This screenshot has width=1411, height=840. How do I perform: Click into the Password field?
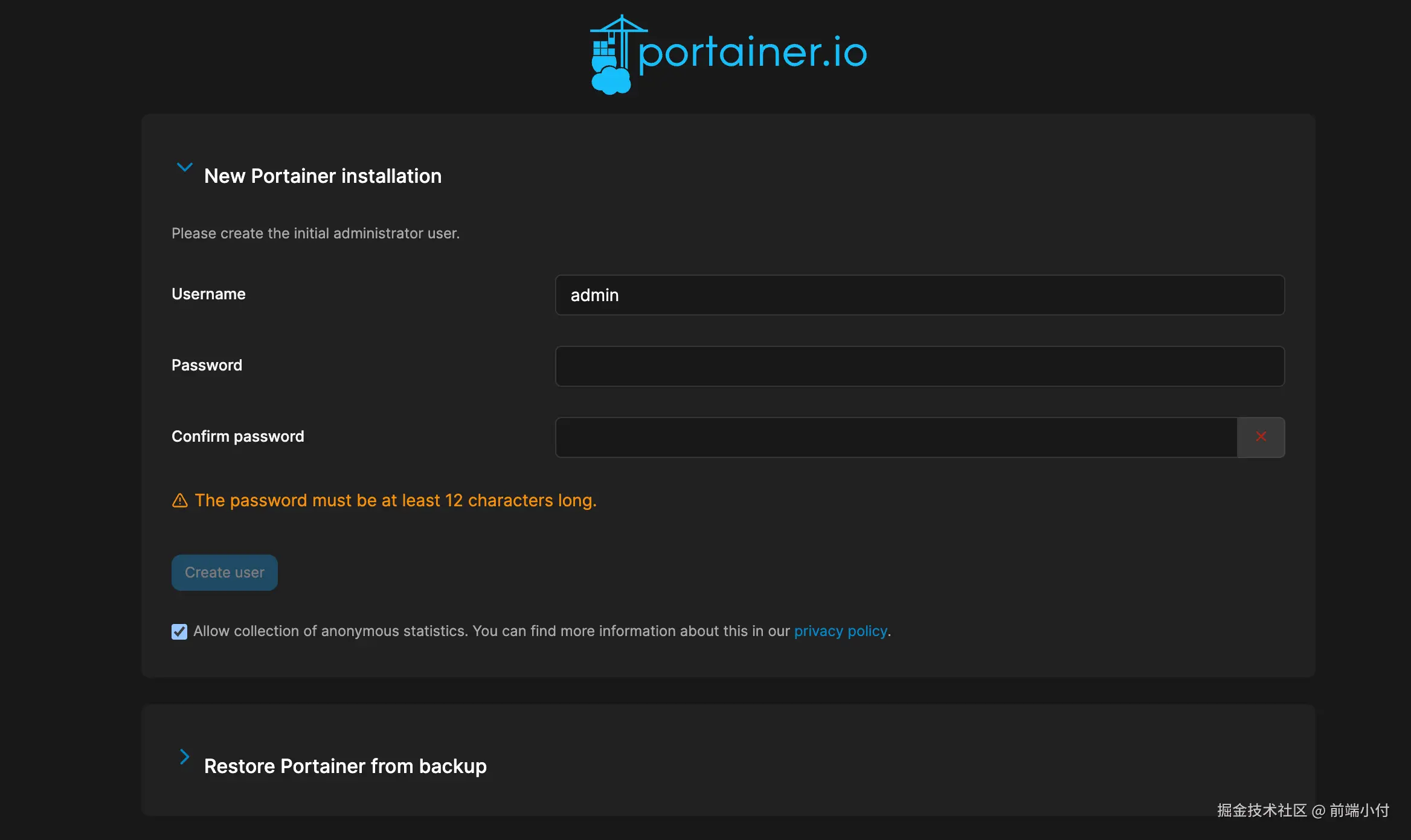pyautogui.click(x=919, y=366)
